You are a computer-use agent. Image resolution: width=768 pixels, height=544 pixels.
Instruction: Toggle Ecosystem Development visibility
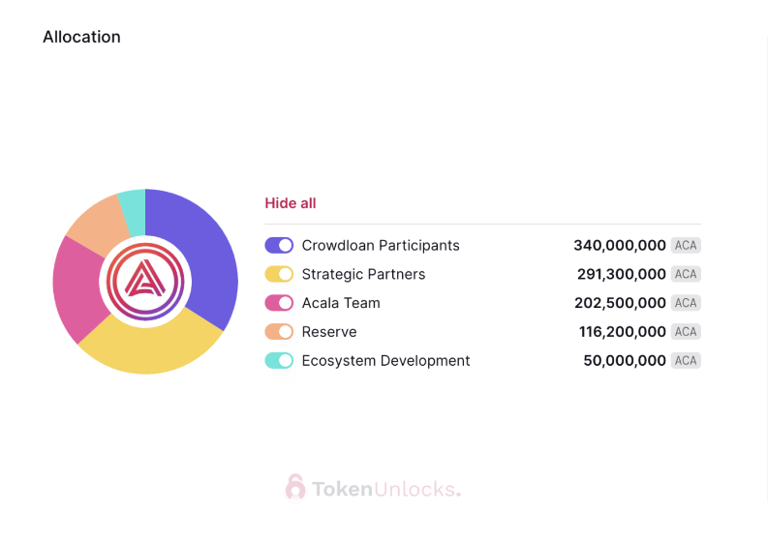279,361
